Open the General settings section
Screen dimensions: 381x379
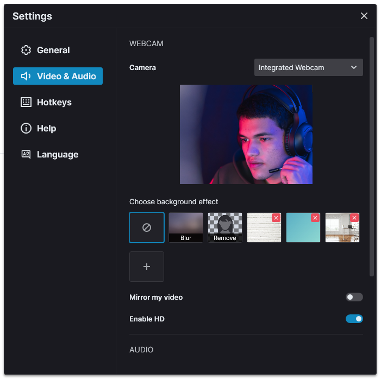coord(58,50)
